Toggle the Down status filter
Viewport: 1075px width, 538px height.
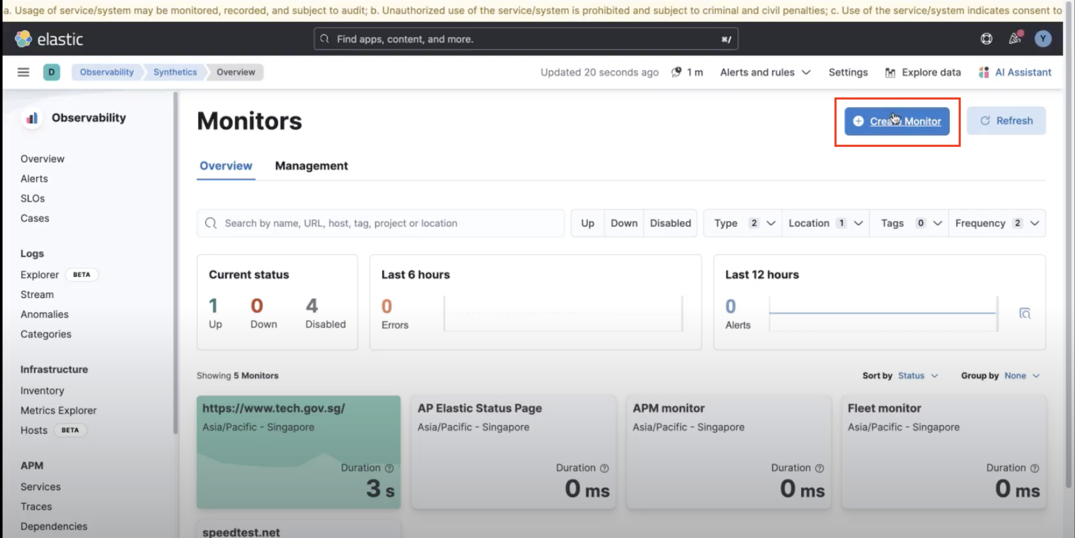pyautogui.click(x=624, y=223)
